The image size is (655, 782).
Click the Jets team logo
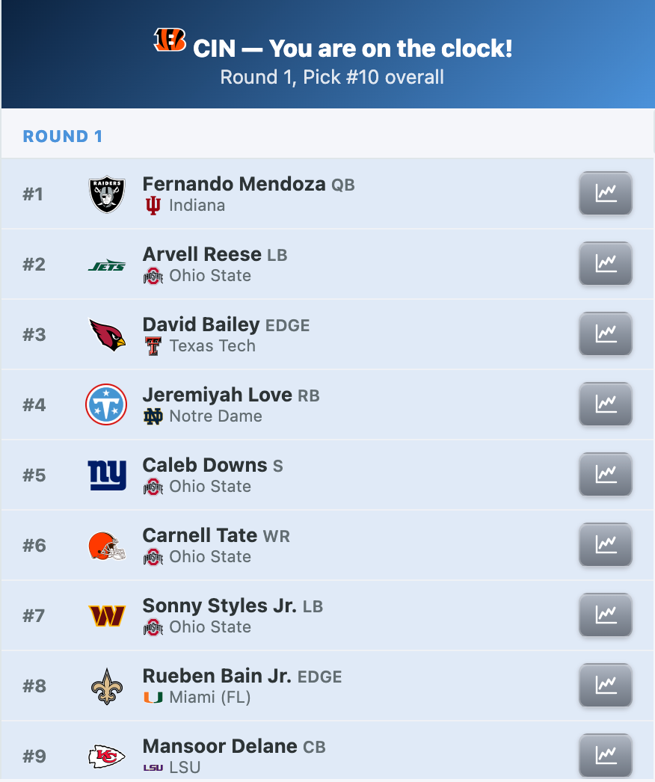[107, 265]
